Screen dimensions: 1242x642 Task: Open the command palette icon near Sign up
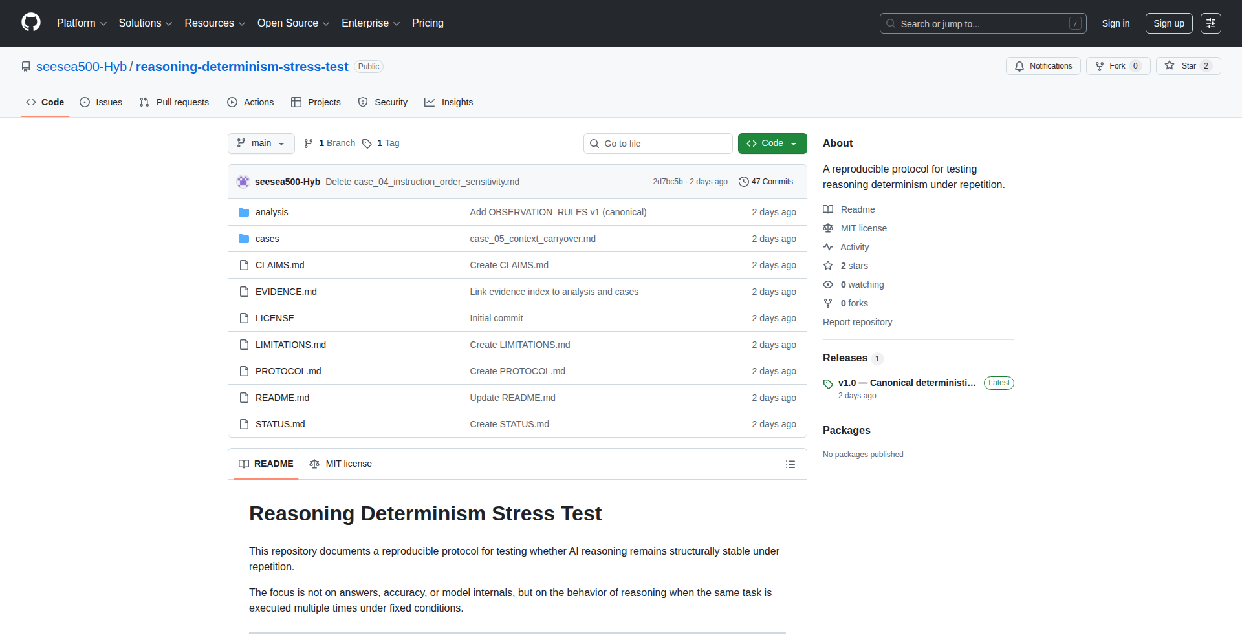[1211, 23]
